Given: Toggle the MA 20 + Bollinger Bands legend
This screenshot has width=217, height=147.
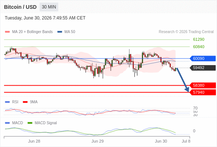Looking at the screenshot, I should (x=29, y=32).
